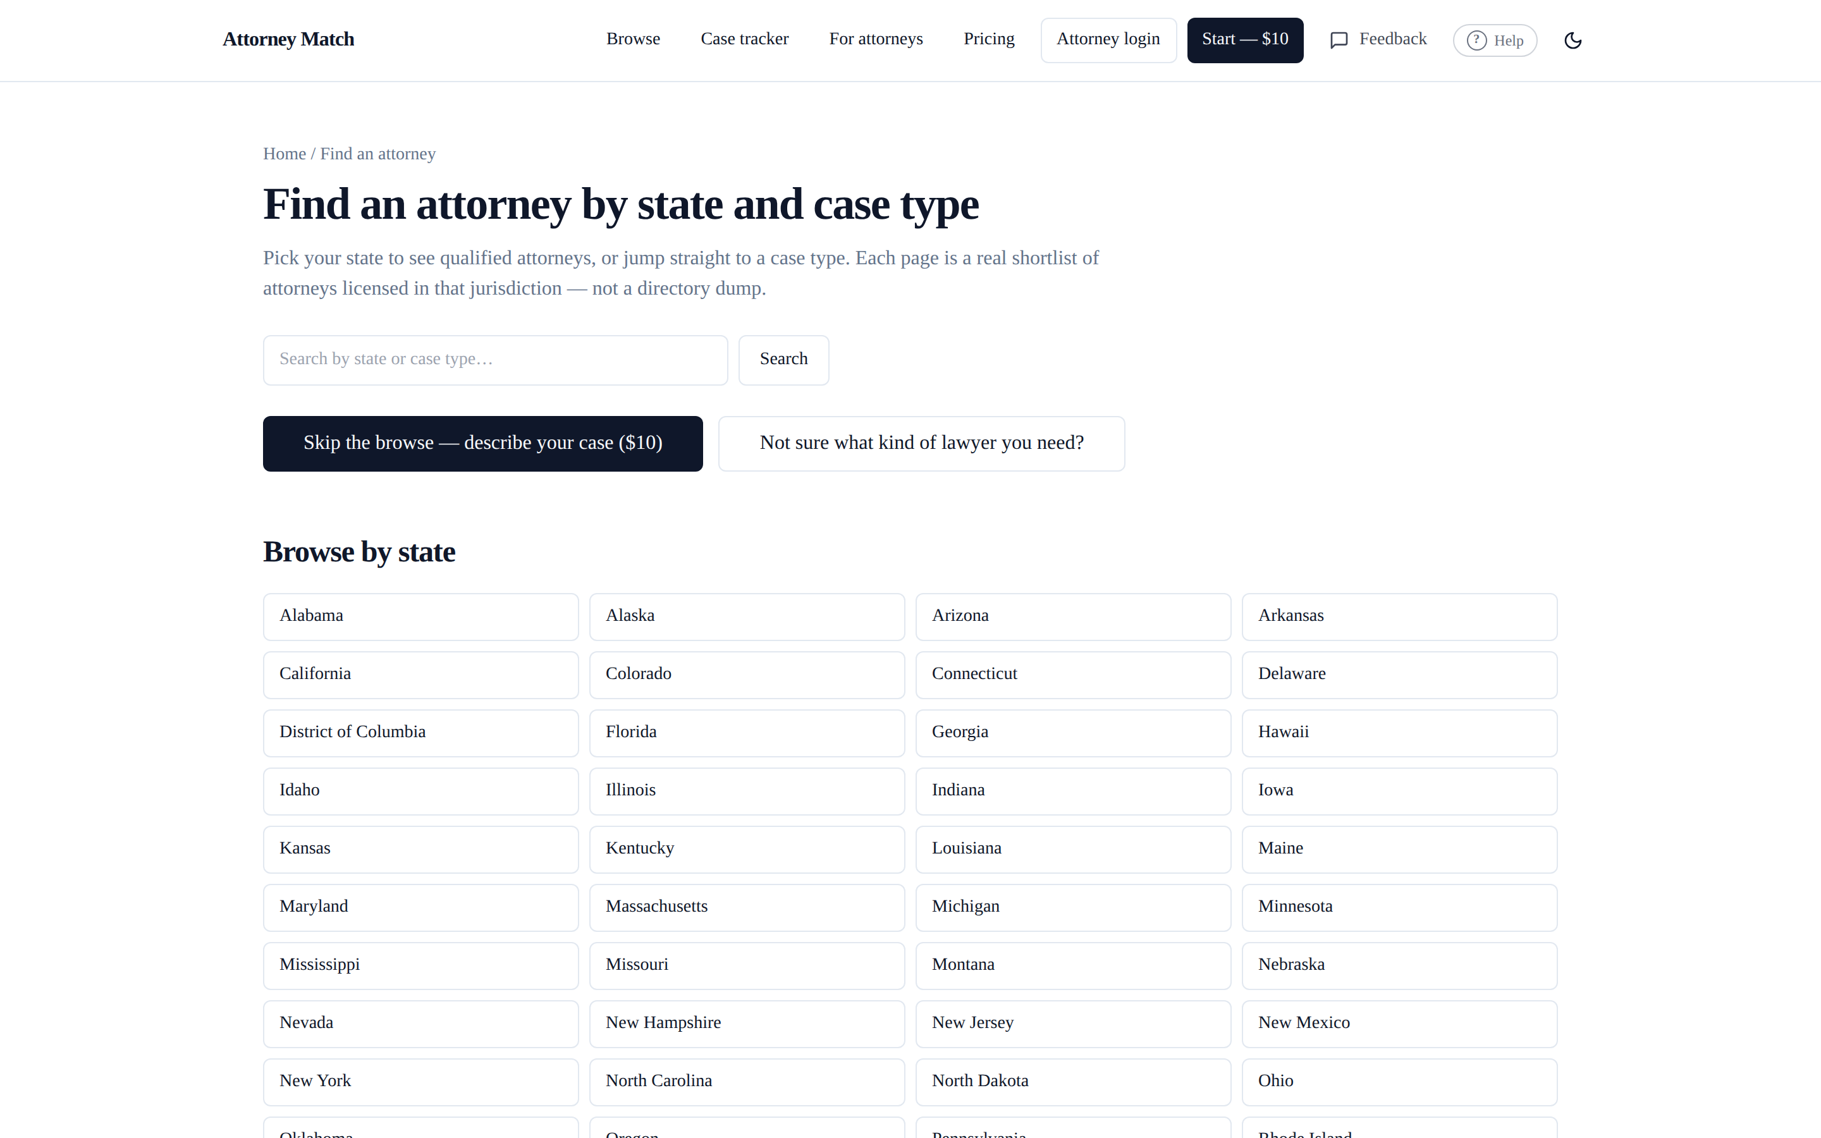Select Alabama from the state list
The width and height of the screenshot is (1821, 1138).
[420, 616]
